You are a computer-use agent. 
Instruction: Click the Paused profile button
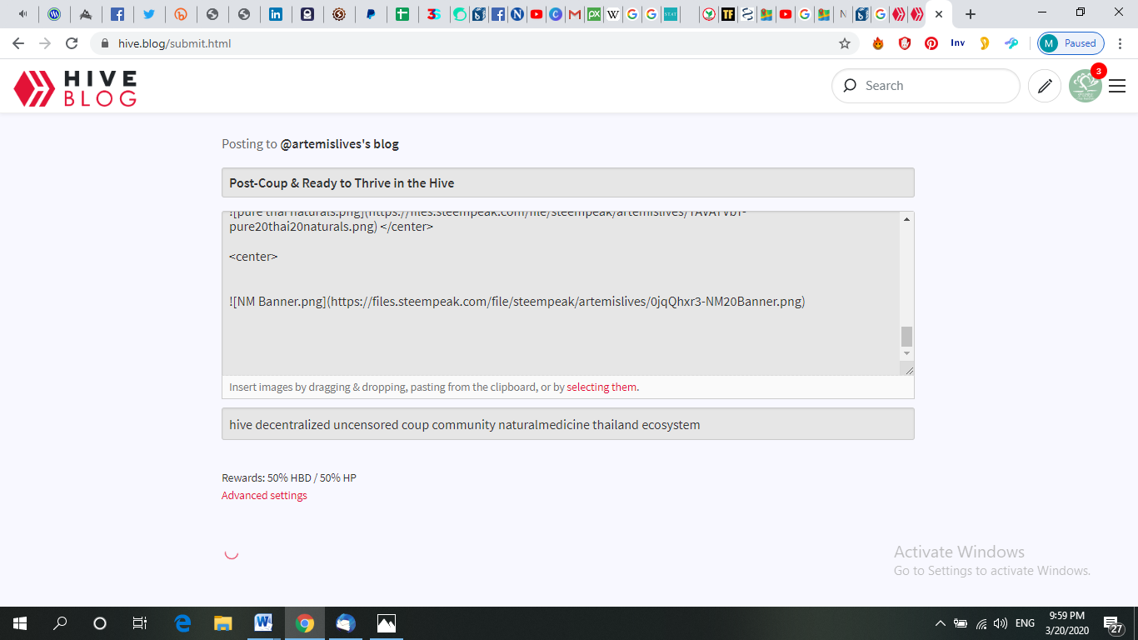[x=1071, y=43]
